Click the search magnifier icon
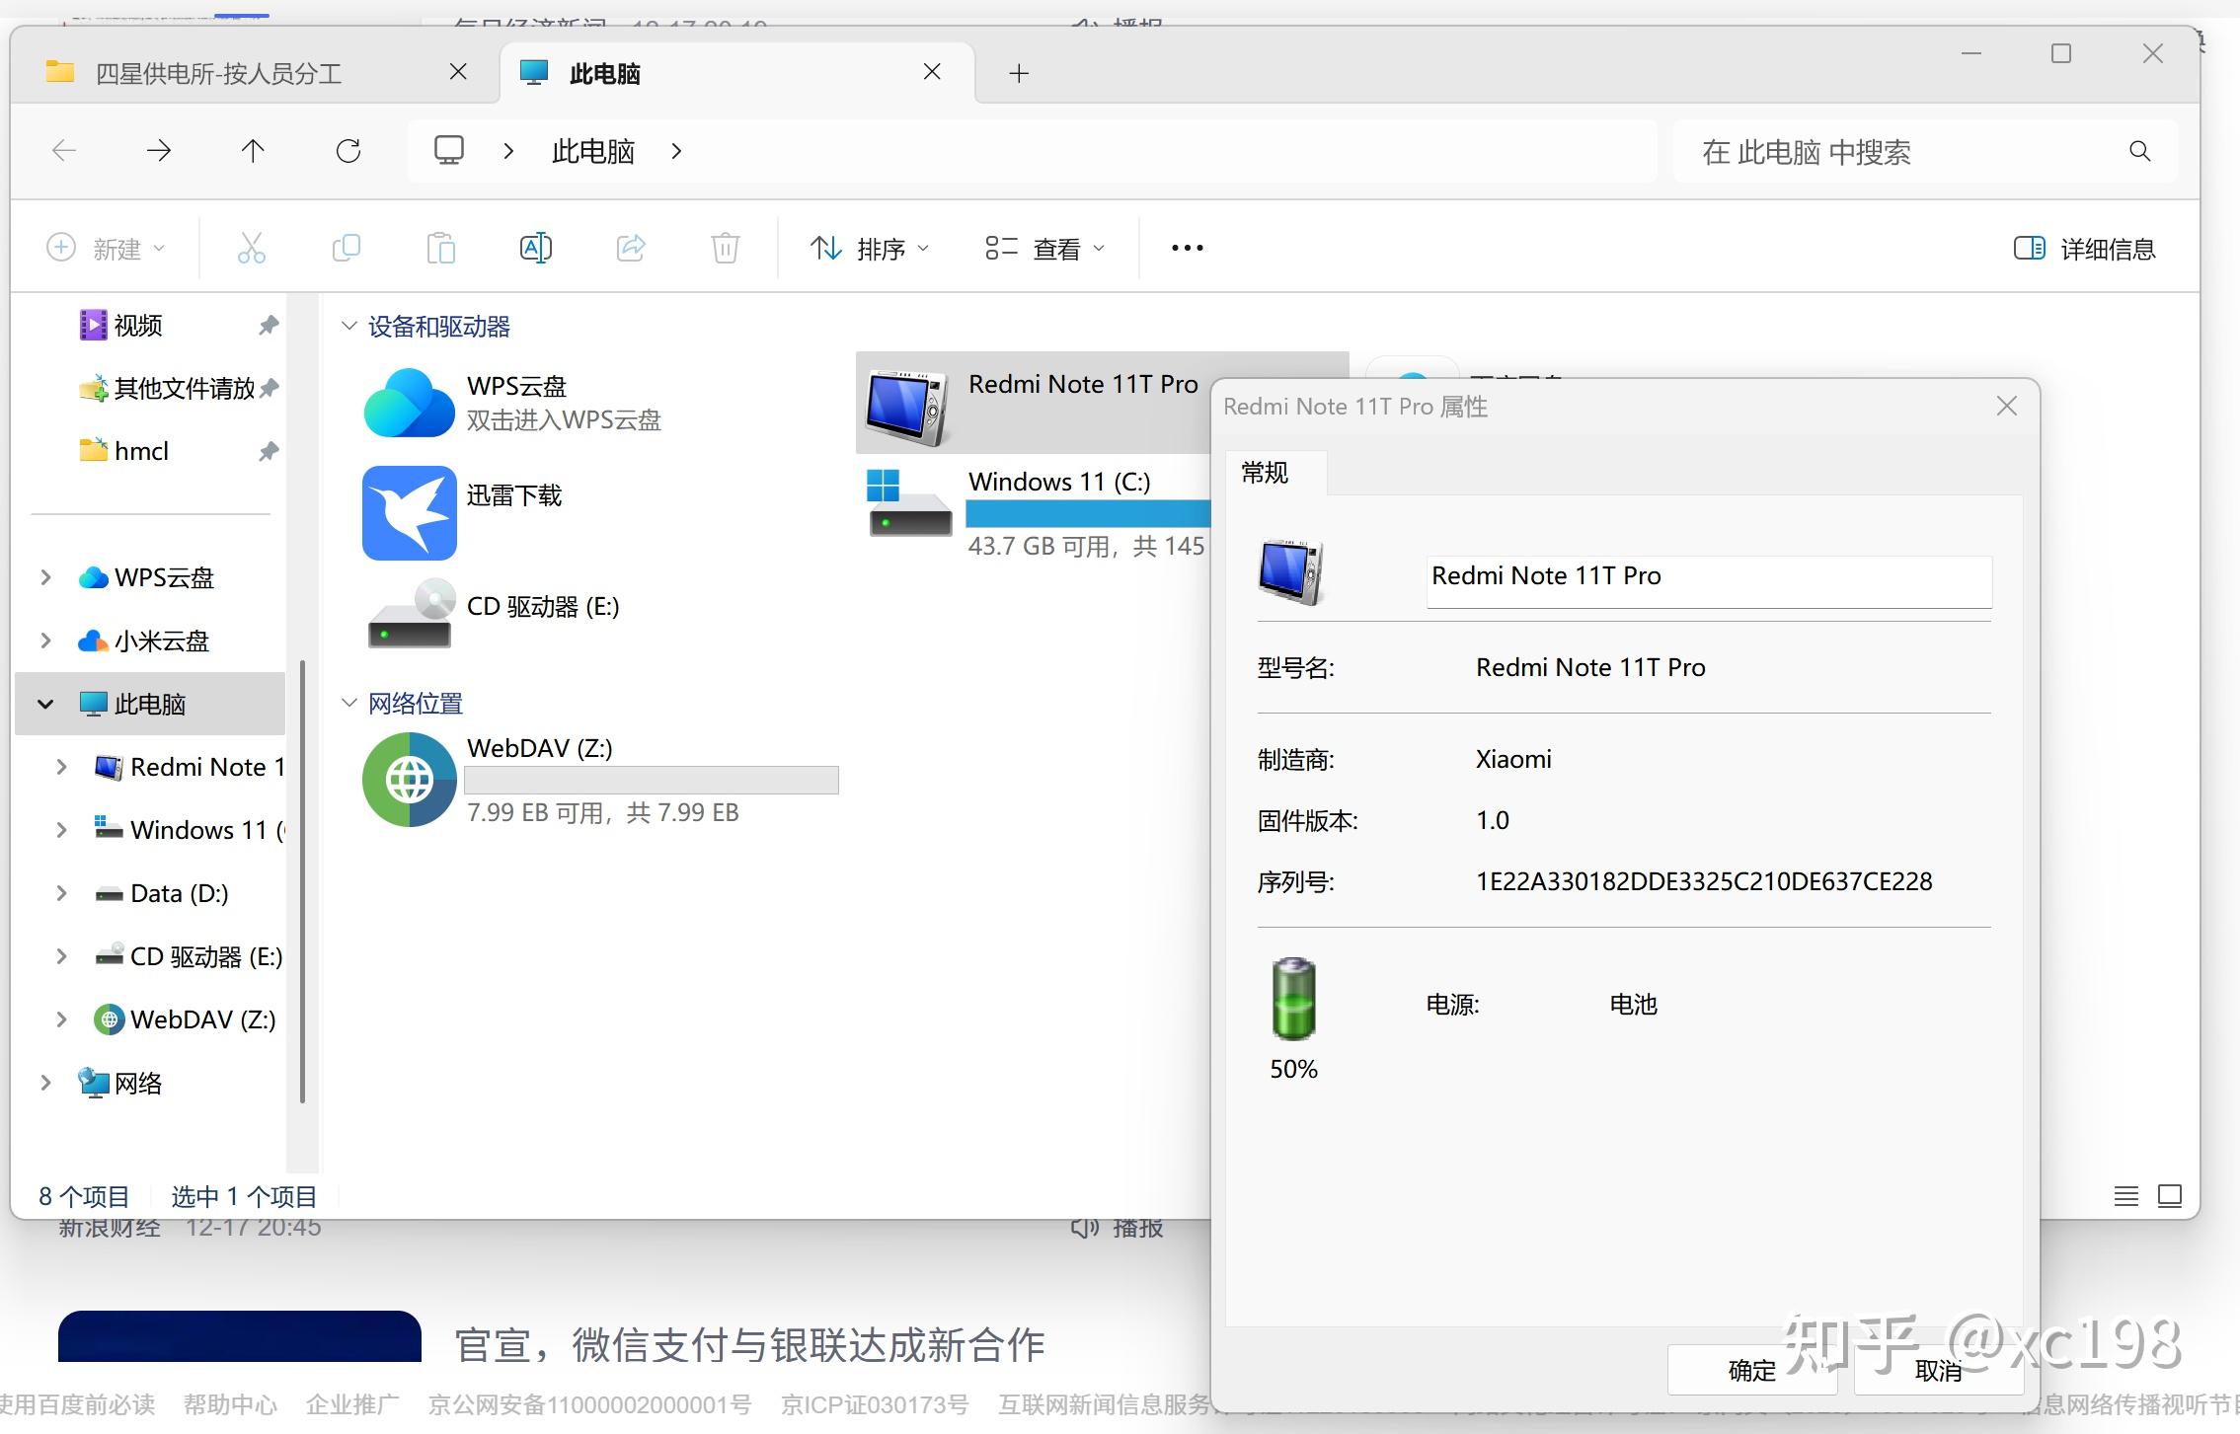Viewport: 2240px width, 1434px height. (x=2139, y=151)
